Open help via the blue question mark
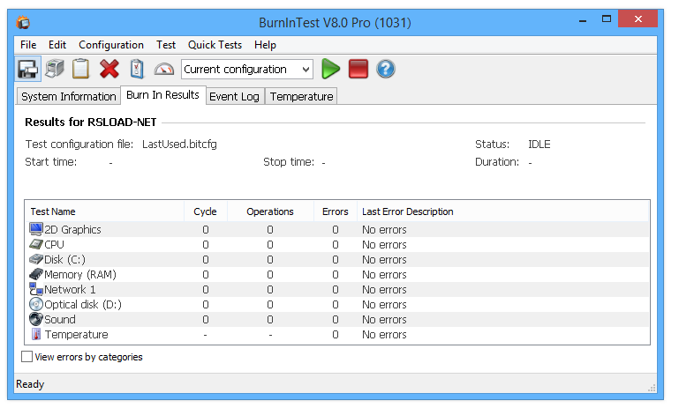This screenshot has height=408, width=679. point(385,69)
